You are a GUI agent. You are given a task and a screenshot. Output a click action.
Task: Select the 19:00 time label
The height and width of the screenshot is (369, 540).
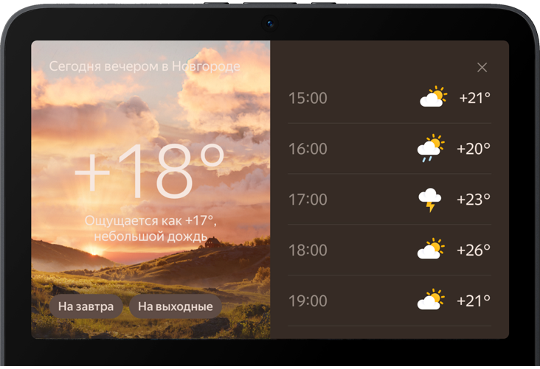click(308, 301)
